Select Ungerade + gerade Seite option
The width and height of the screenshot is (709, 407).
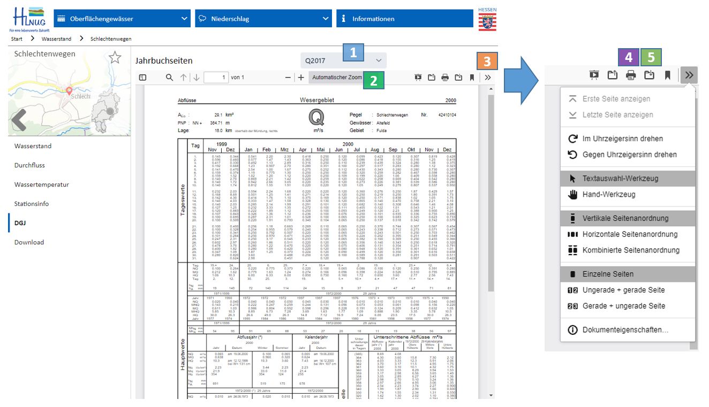pyautogui.click(x=616, y=290)
